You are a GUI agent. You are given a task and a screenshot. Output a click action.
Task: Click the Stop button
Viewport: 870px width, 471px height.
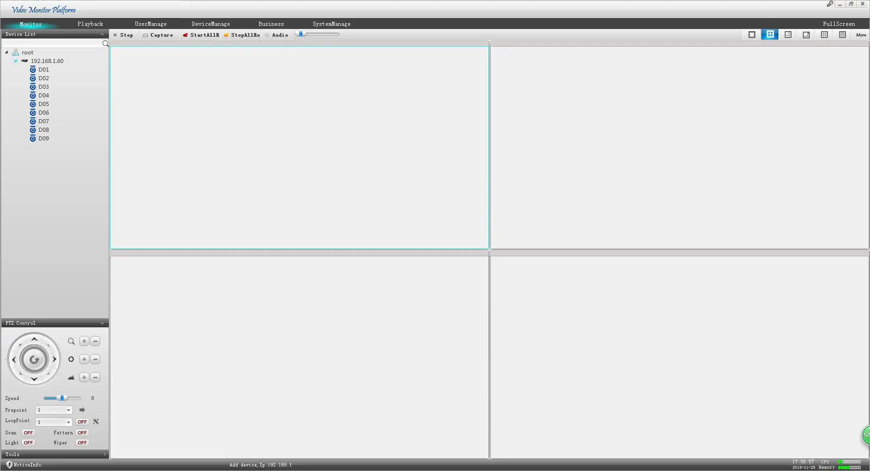[123, 35]
